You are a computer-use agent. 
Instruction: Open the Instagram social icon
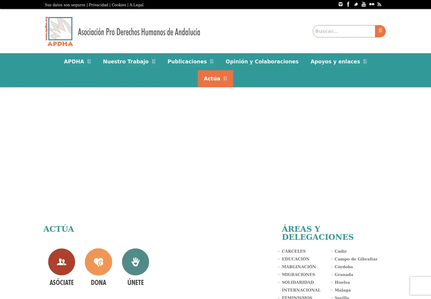341,4
